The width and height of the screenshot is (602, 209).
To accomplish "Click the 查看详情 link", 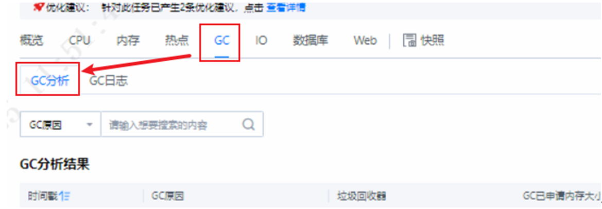I will point(286,8).
